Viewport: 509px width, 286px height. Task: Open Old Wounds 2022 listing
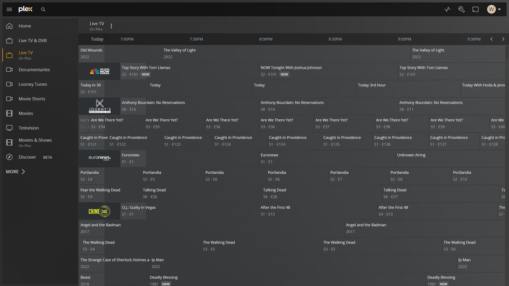120,53
